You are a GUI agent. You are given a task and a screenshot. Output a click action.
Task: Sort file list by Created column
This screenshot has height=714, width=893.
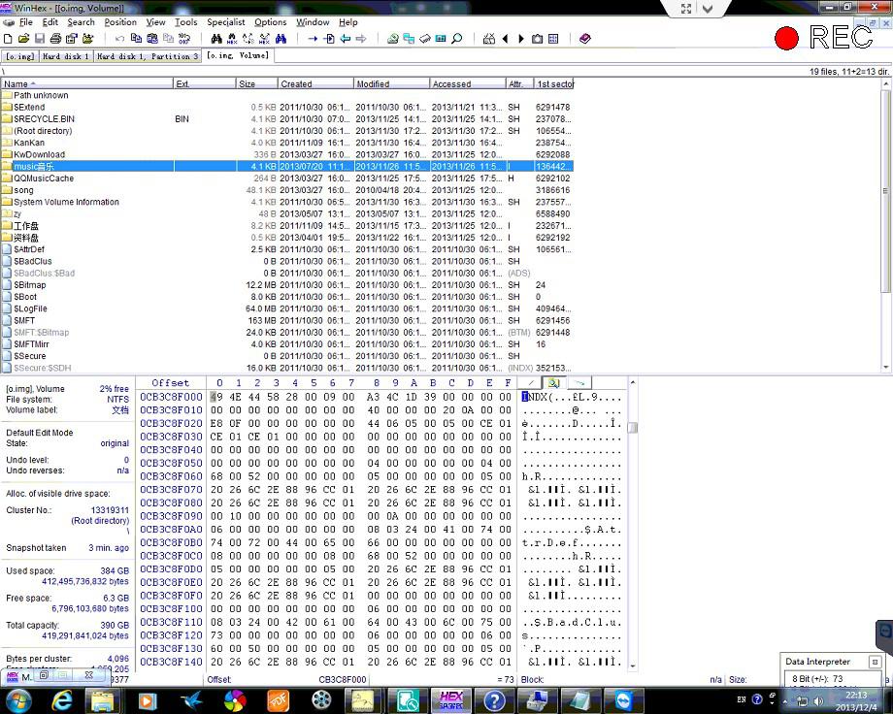(x=315, y=83)
